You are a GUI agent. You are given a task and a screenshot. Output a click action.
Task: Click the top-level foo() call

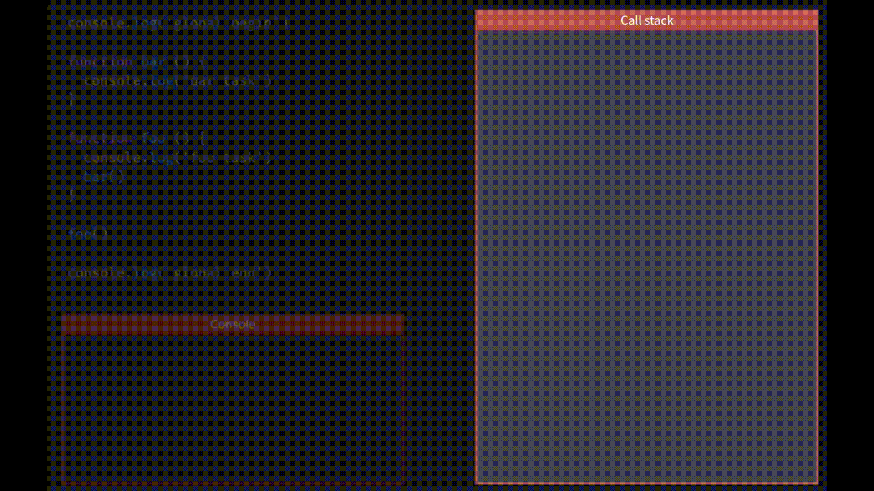88,235
